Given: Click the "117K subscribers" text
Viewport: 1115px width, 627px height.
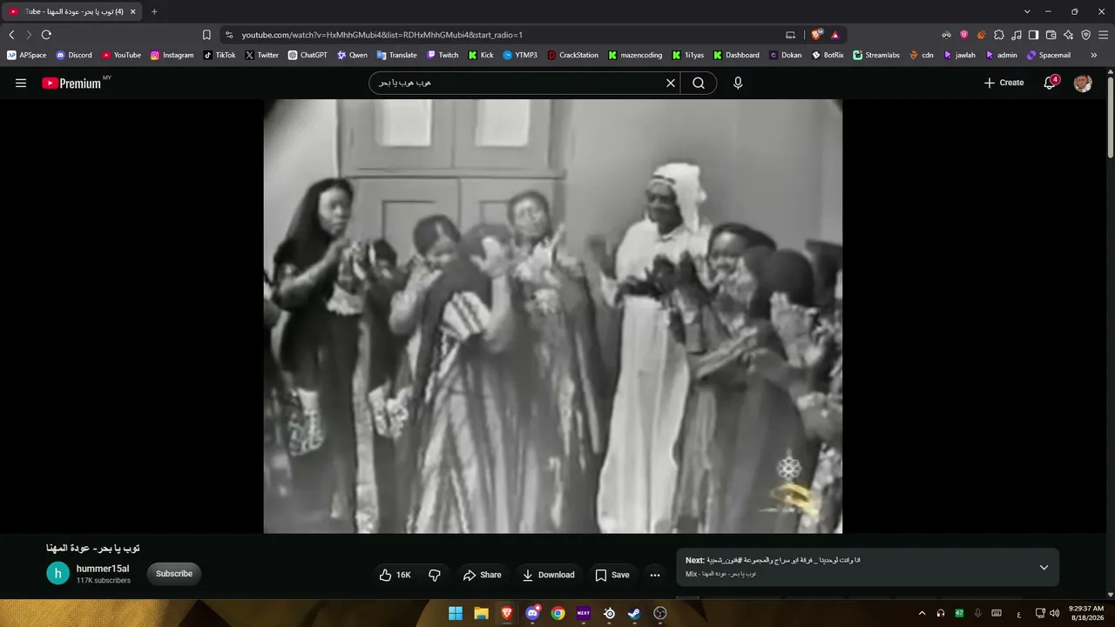Looking at the screenshot, I should 104,581.
